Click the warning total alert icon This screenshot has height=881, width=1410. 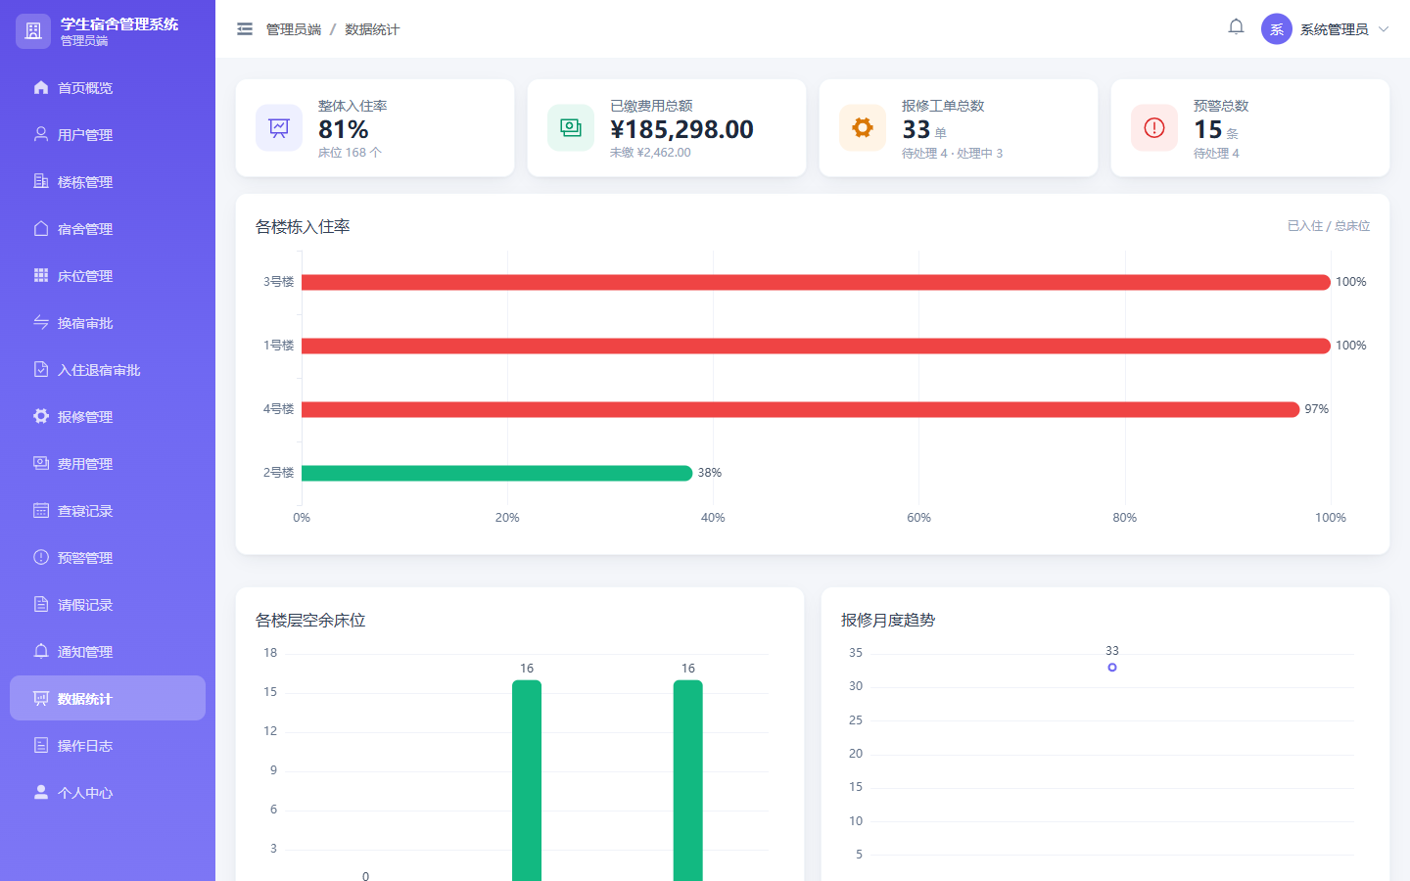[1154, 128]
